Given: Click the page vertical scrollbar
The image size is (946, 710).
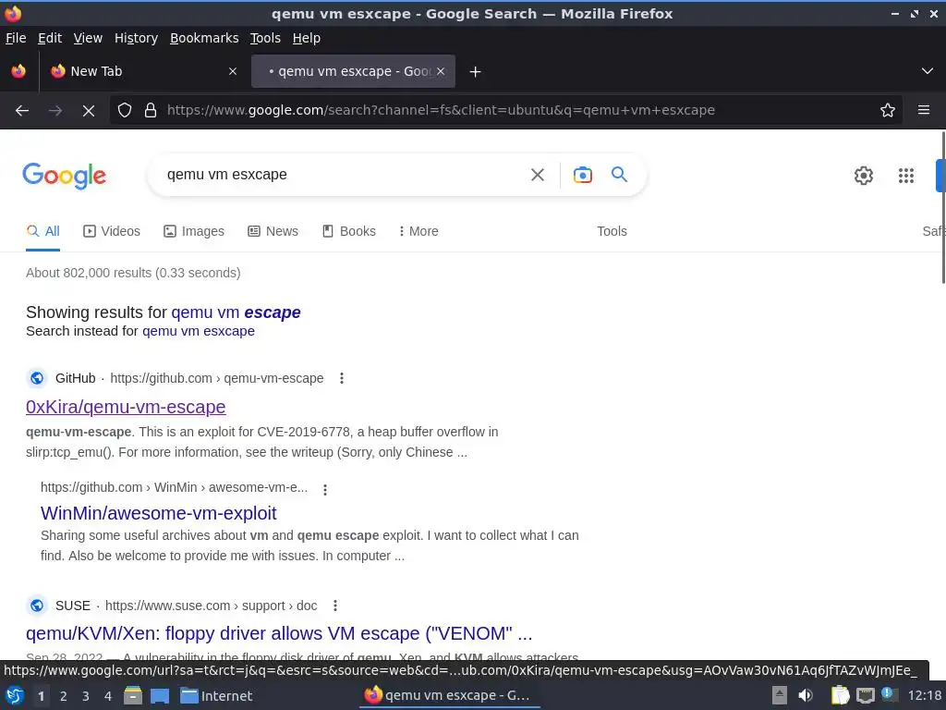Looking at the screenshot, I should (x=943, y=208).
